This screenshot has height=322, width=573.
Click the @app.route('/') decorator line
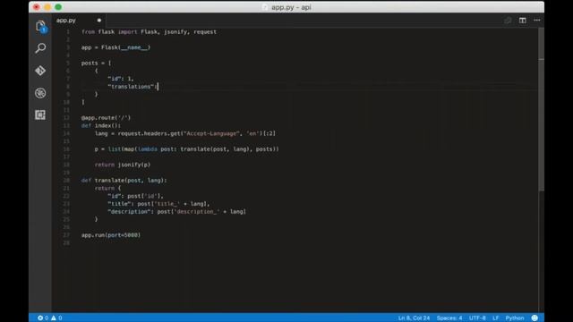pyautogui.click(x=106, y=118)
